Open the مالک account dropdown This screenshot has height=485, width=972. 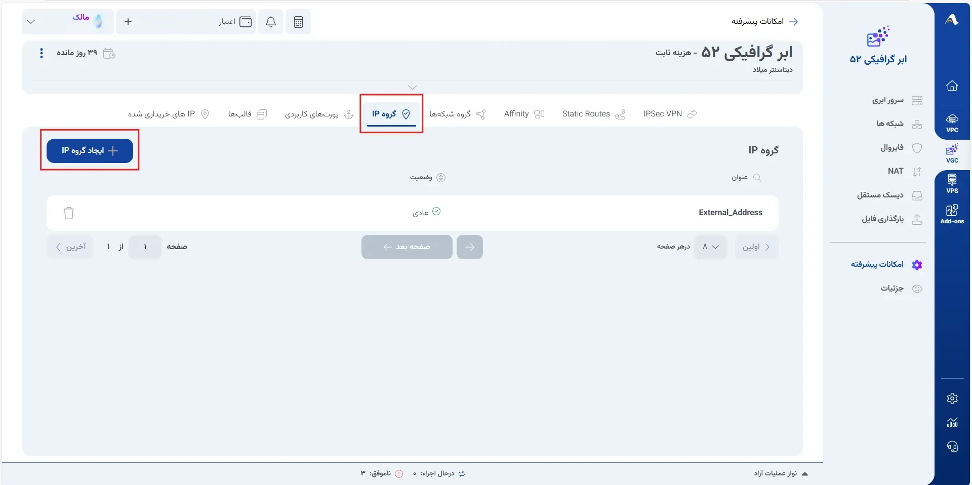[x=67, y=22]
